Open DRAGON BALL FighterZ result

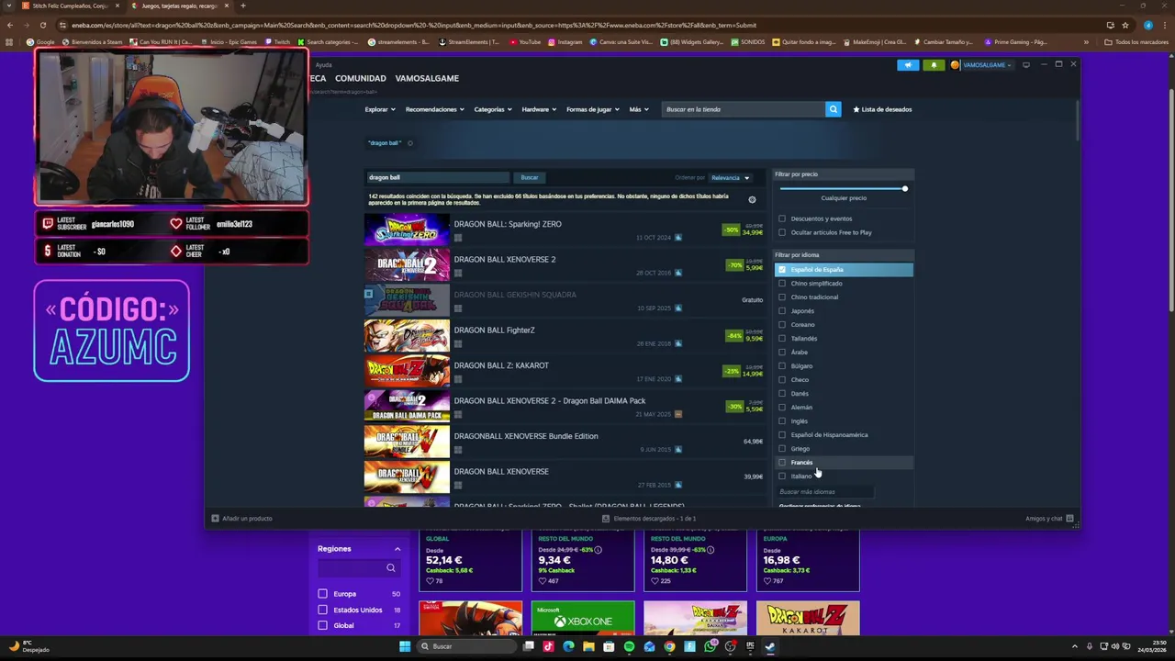(x=564, y=336)
